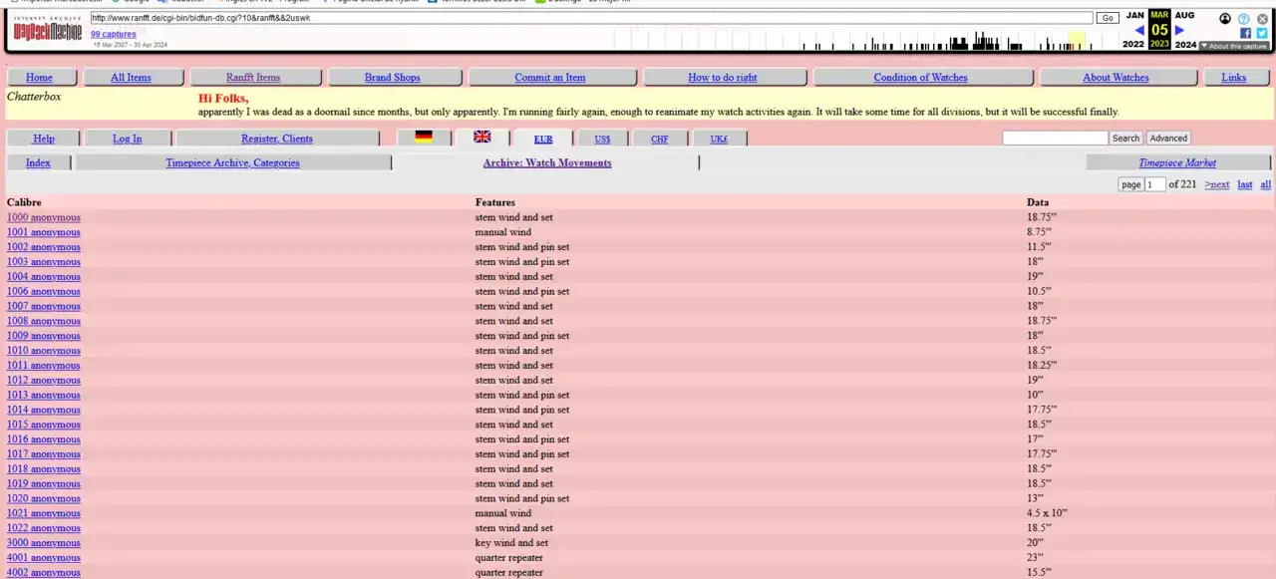Select UK£ currency

point(719,139)
